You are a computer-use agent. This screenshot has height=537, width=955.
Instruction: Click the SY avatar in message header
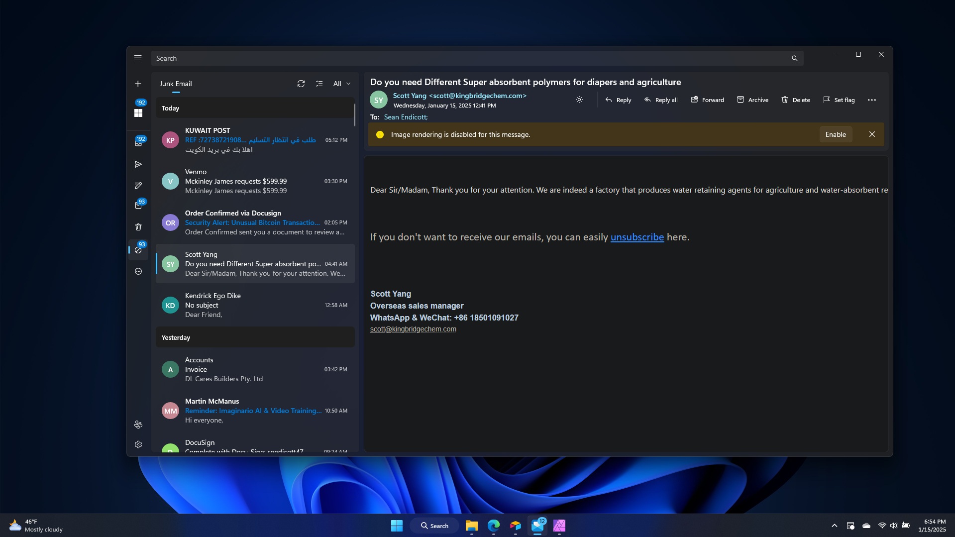[x=379, y=100]
